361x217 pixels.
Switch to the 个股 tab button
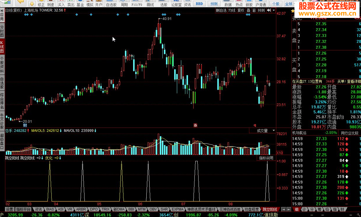pyautogui.click(x=276, y=4)
